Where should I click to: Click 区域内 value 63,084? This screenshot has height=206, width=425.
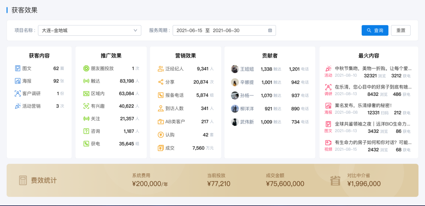click(x=126, y=94)
